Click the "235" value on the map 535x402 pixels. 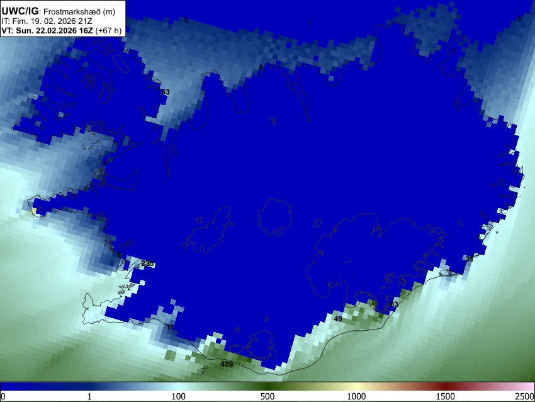point(147,263)
